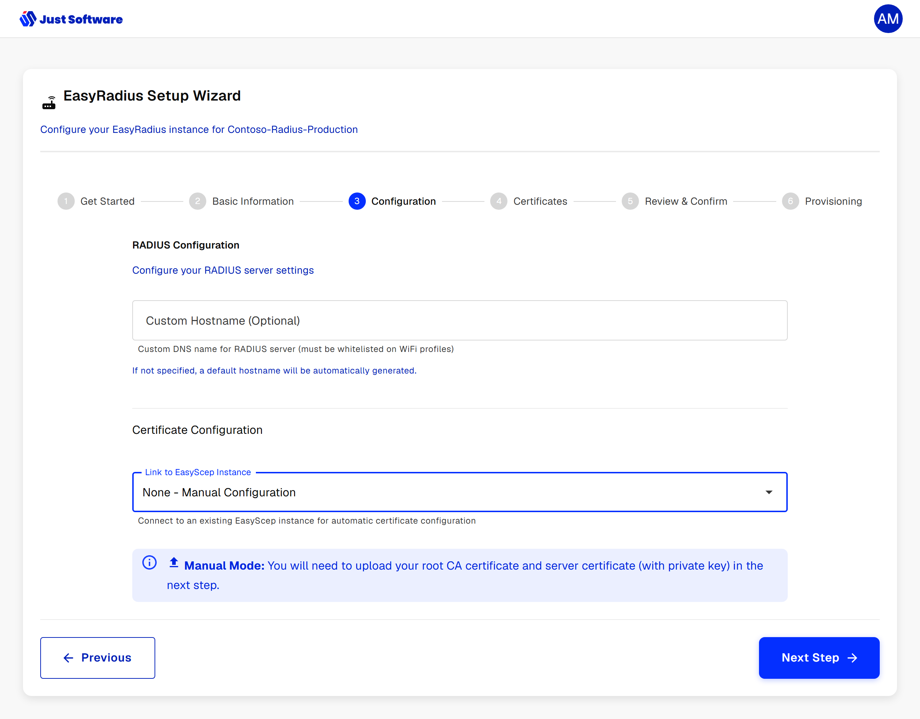The image size is (920, 719).
Task: Jump to the Certificates step label
Action: [540, 201]
